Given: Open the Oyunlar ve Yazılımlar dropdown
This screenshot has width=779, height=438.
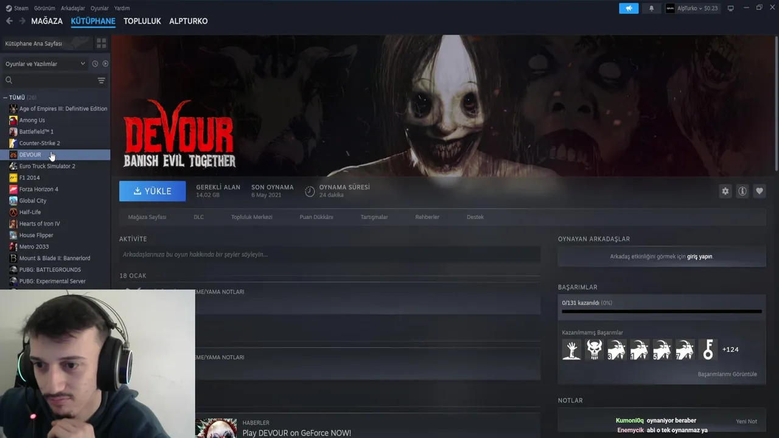Looking at the screenshot, I should point(45,64).
